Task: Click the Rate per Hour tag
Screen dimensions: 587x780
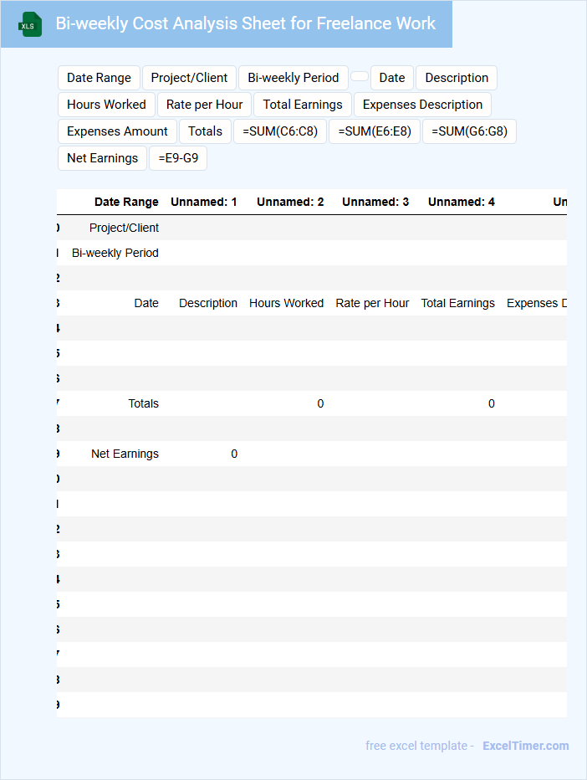Action: 204,105
